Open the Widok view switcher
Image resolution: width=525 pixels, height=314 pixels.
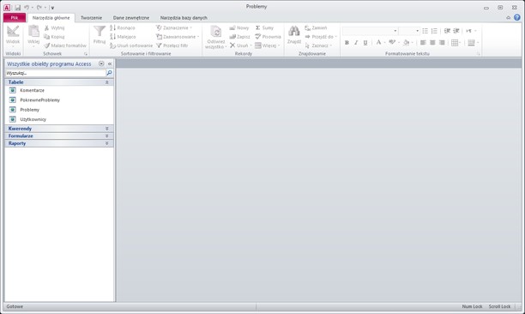pos(13,35)
